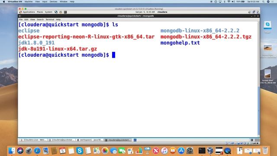Click the eclipse-reporting-neon tar file name
The height and width of the screenshot is (156, 277).
pos(86,36)
